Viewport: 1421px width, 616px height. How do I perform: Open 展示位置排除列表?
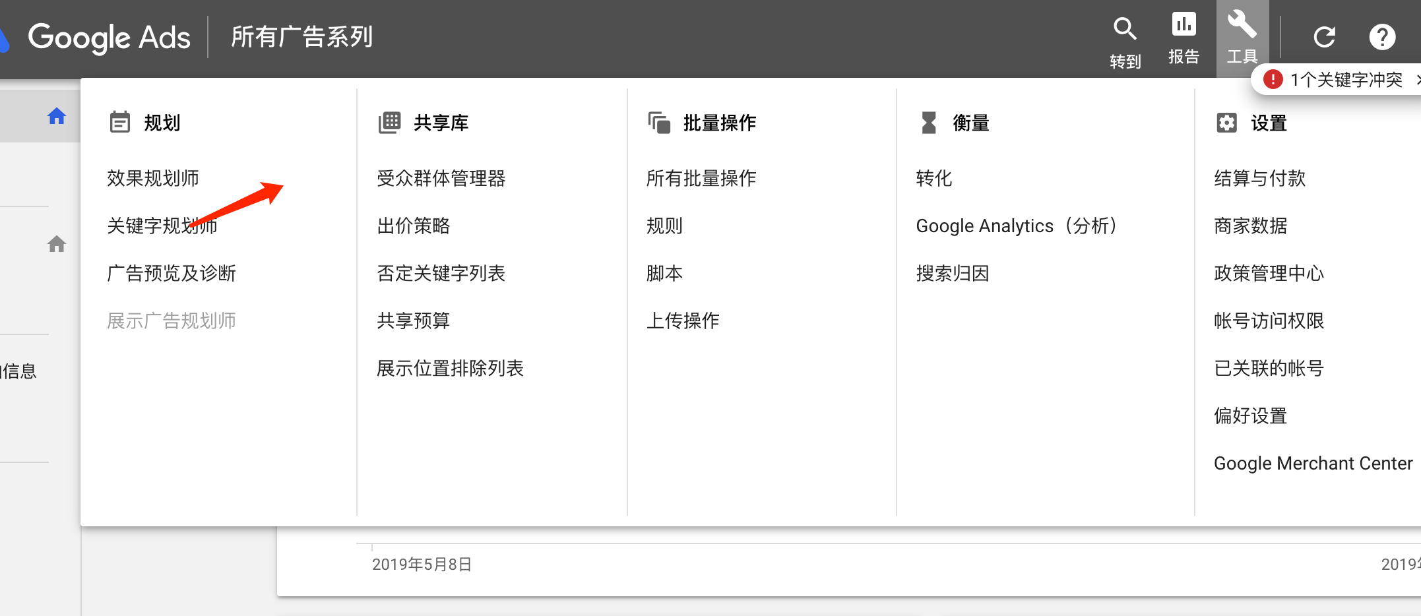(x=451, y=368)
